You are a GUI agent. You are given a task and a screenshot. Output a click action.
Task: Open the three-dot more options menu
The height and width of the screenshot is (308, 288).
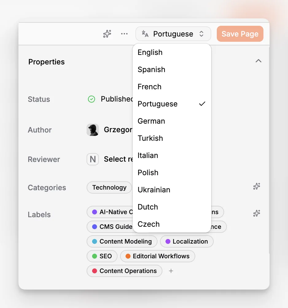point(124,34)
